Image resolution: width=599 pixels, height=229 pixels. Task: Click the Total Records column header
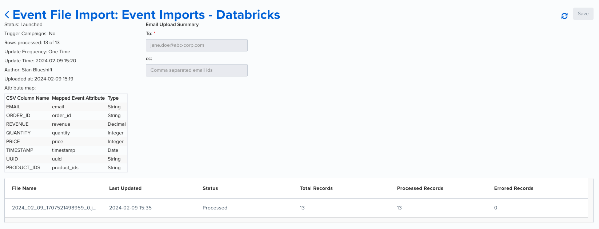(x=316, y=188)
